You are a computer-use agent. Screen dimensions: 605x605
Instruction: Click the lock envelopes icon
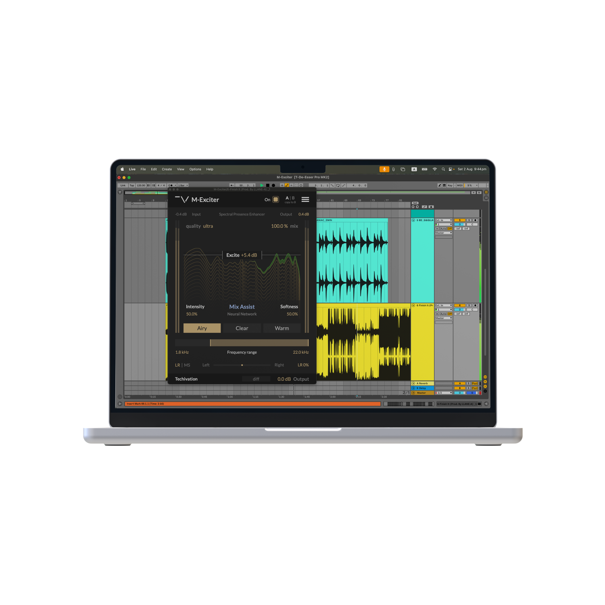[431, 207]
